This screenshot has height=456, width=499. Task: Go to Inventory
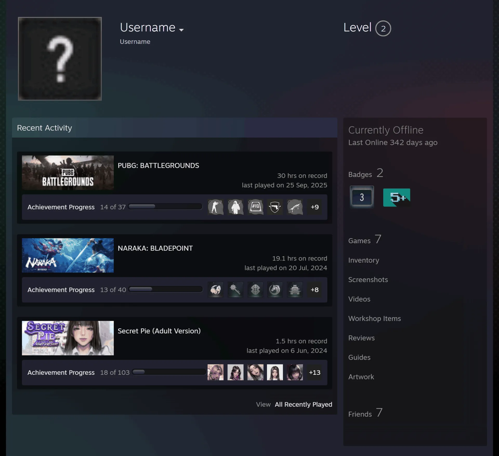pyautogui.click(x=364, y=260)
